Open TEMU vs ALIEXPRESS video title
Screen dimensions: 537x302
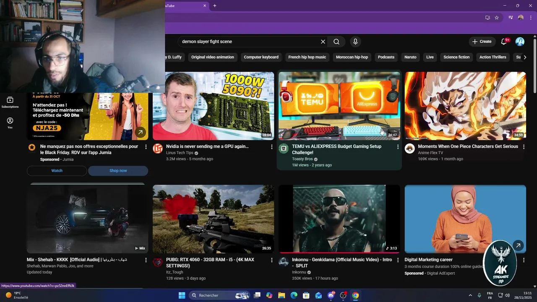pyautogui.click(x=336, y=149)
